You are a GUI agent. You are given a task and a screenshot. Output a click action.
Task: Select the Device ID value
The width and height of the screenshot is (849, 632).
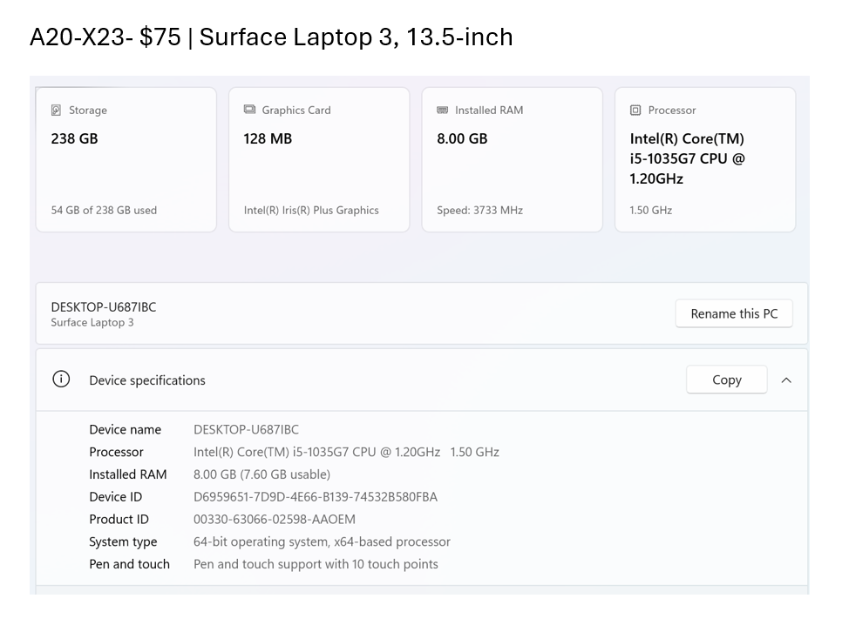316,496
